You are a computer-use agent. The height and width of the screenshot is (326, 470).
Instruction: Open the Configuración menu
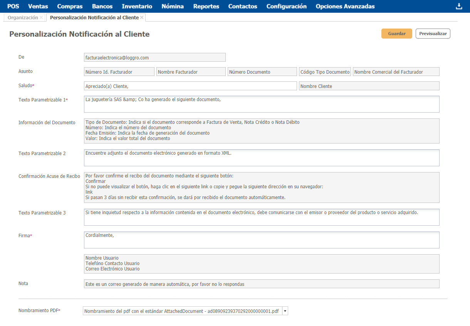click(x=286, y=6)
